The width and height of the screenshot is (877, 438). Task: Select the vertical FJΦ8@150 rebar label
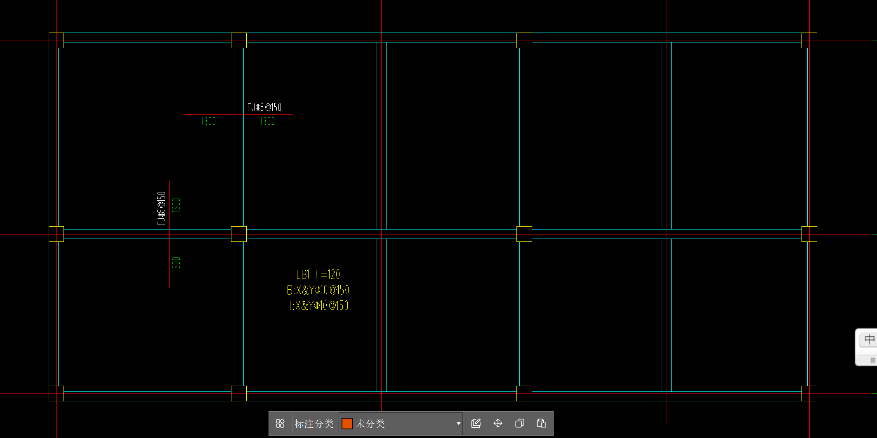pos(161,208)
